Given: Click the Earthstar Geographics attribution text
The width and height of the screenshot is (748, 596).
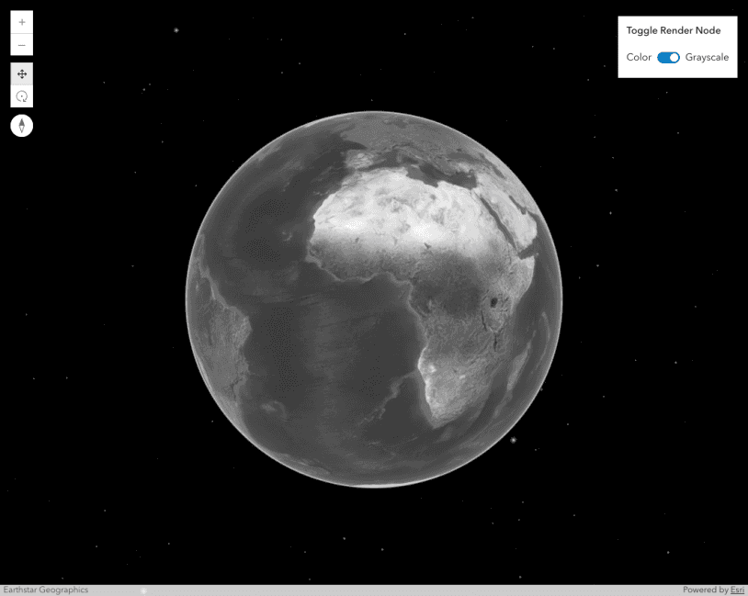Looking at the screenshot, I should 46,590.
